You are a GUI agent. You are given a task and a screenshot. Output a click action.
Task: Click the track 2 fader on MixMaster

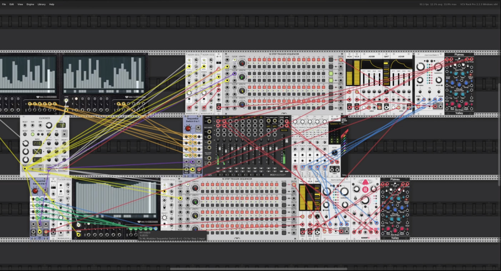[226, 151]
